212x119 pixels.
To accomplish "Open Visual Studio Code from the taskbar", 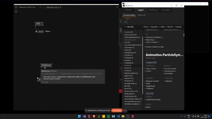I will [118, 116].
